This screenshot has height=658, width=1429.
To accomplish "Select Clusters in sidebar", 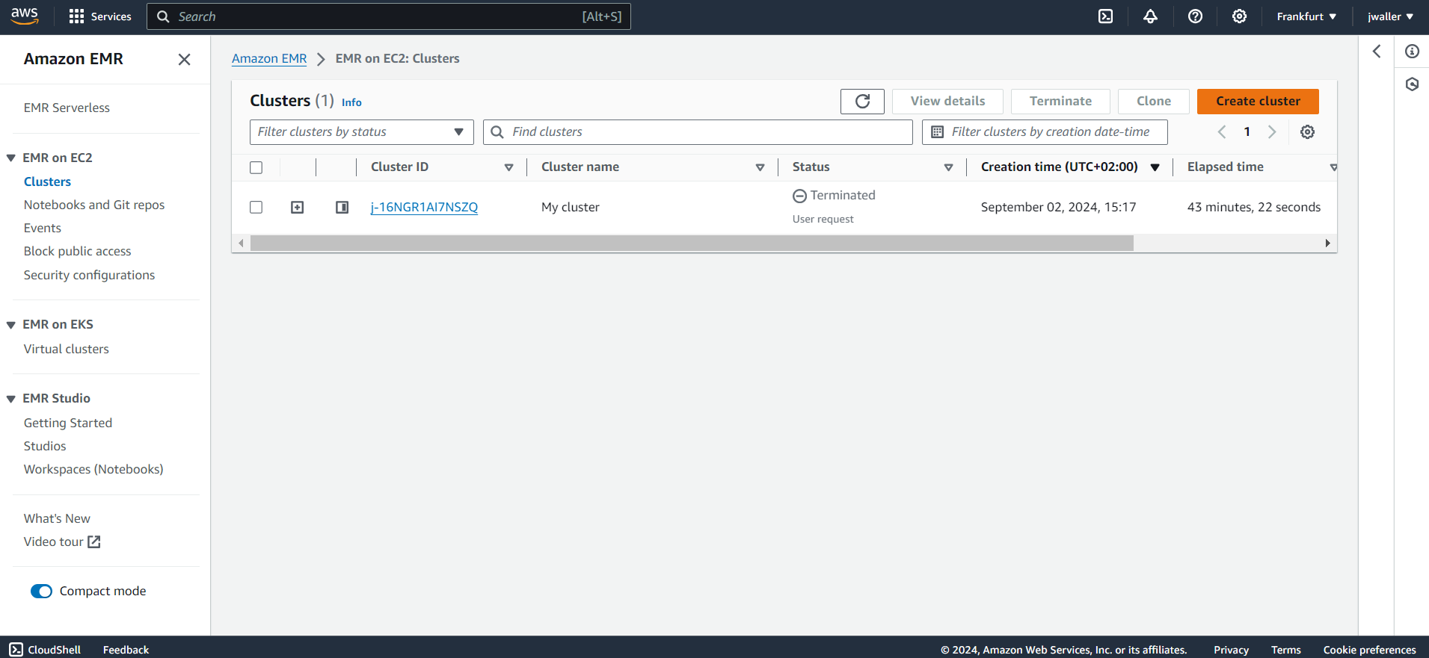I will [47, 181].
